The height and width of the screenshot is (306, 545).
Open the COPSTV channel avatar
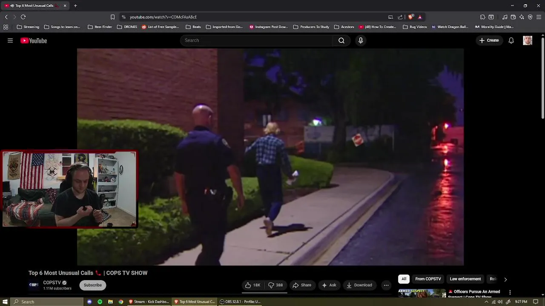pos(34,285)
